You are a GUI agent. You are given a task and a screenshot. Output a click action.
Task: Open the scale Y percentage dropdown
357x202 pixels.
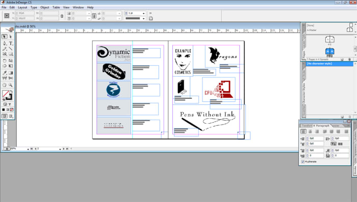point(89,19)
